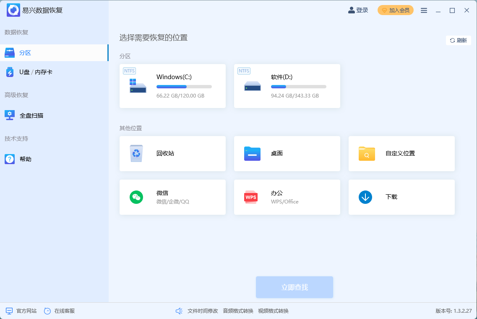Select the 下载 downloads arrow icon
This screenshot has height=319, width=477.
[x=365, y=197]
